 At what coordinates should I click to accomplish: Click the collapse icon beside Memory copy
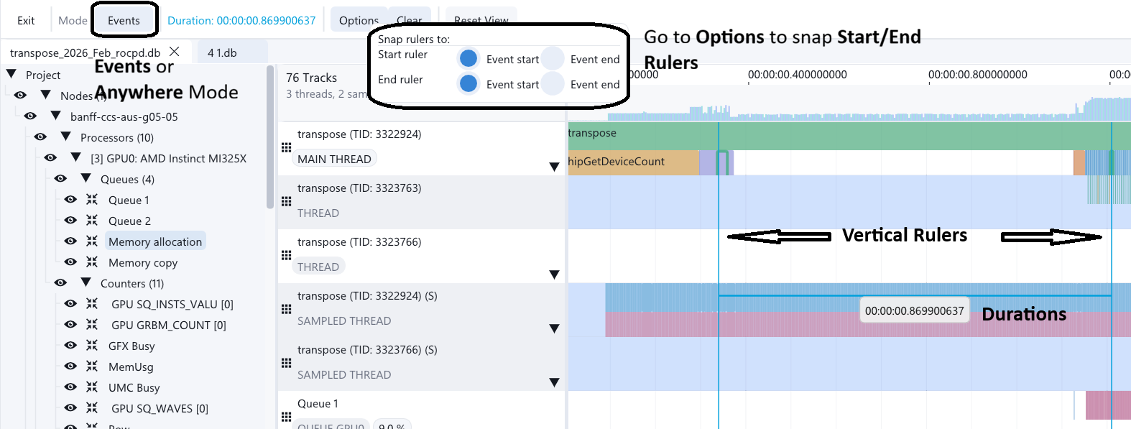point(92,262)
